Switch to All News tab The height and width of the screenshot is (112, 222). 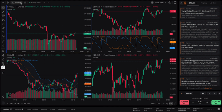[213, 3]
